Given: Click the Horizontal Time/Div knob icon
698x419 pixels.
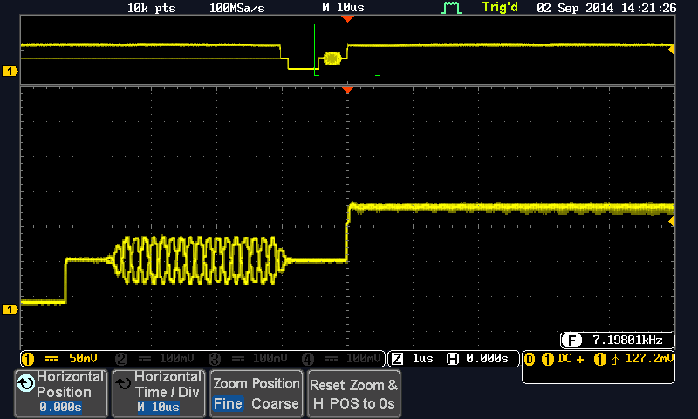Looking at the screenshot, I should pos(124,382).
